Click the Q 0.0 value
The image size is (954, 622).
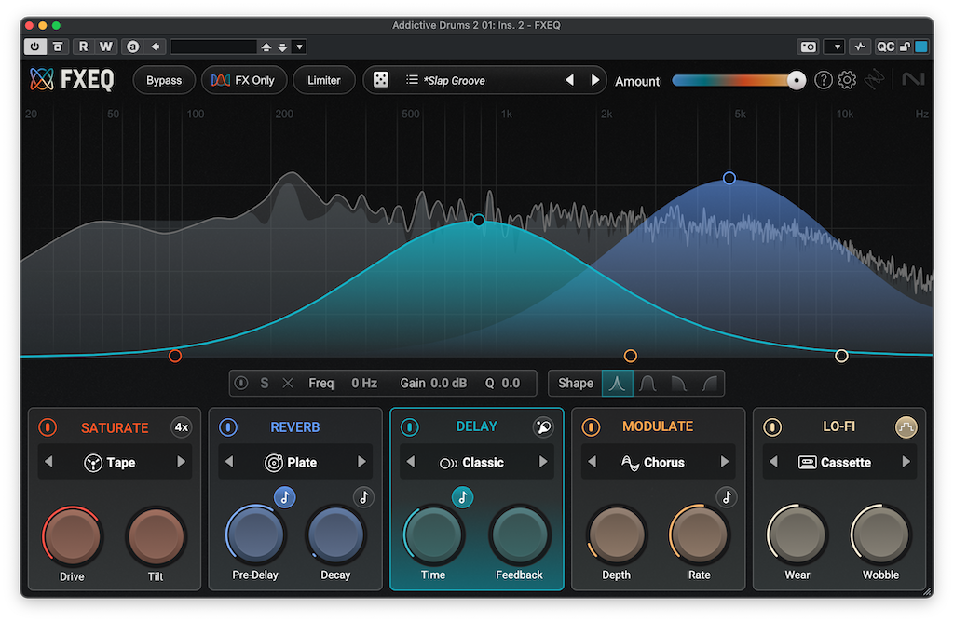coord(511,383)
